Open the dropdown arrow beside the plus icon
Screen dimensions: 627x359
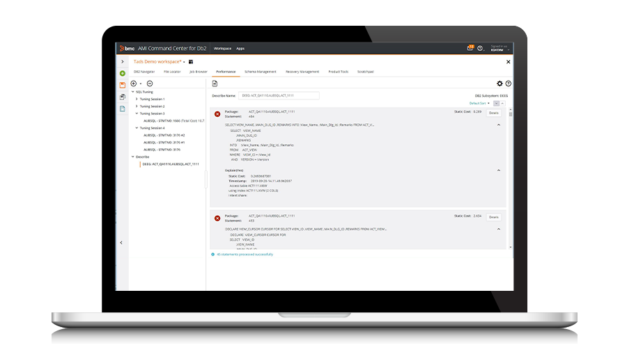click(x=140, y=84)
